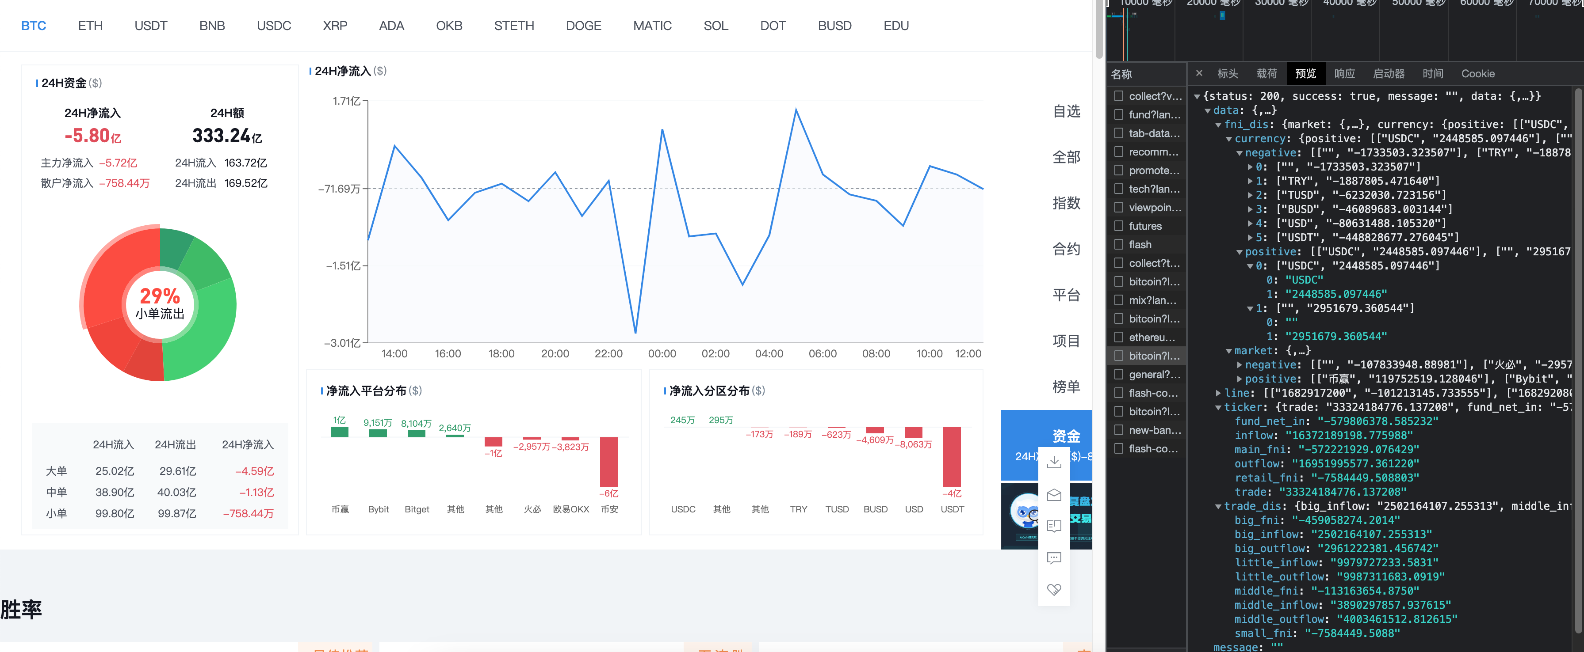Open the guide book icon
The width and height of the screenshot is (1584, 652).
pyautogui.click(x=1054, y=526)
